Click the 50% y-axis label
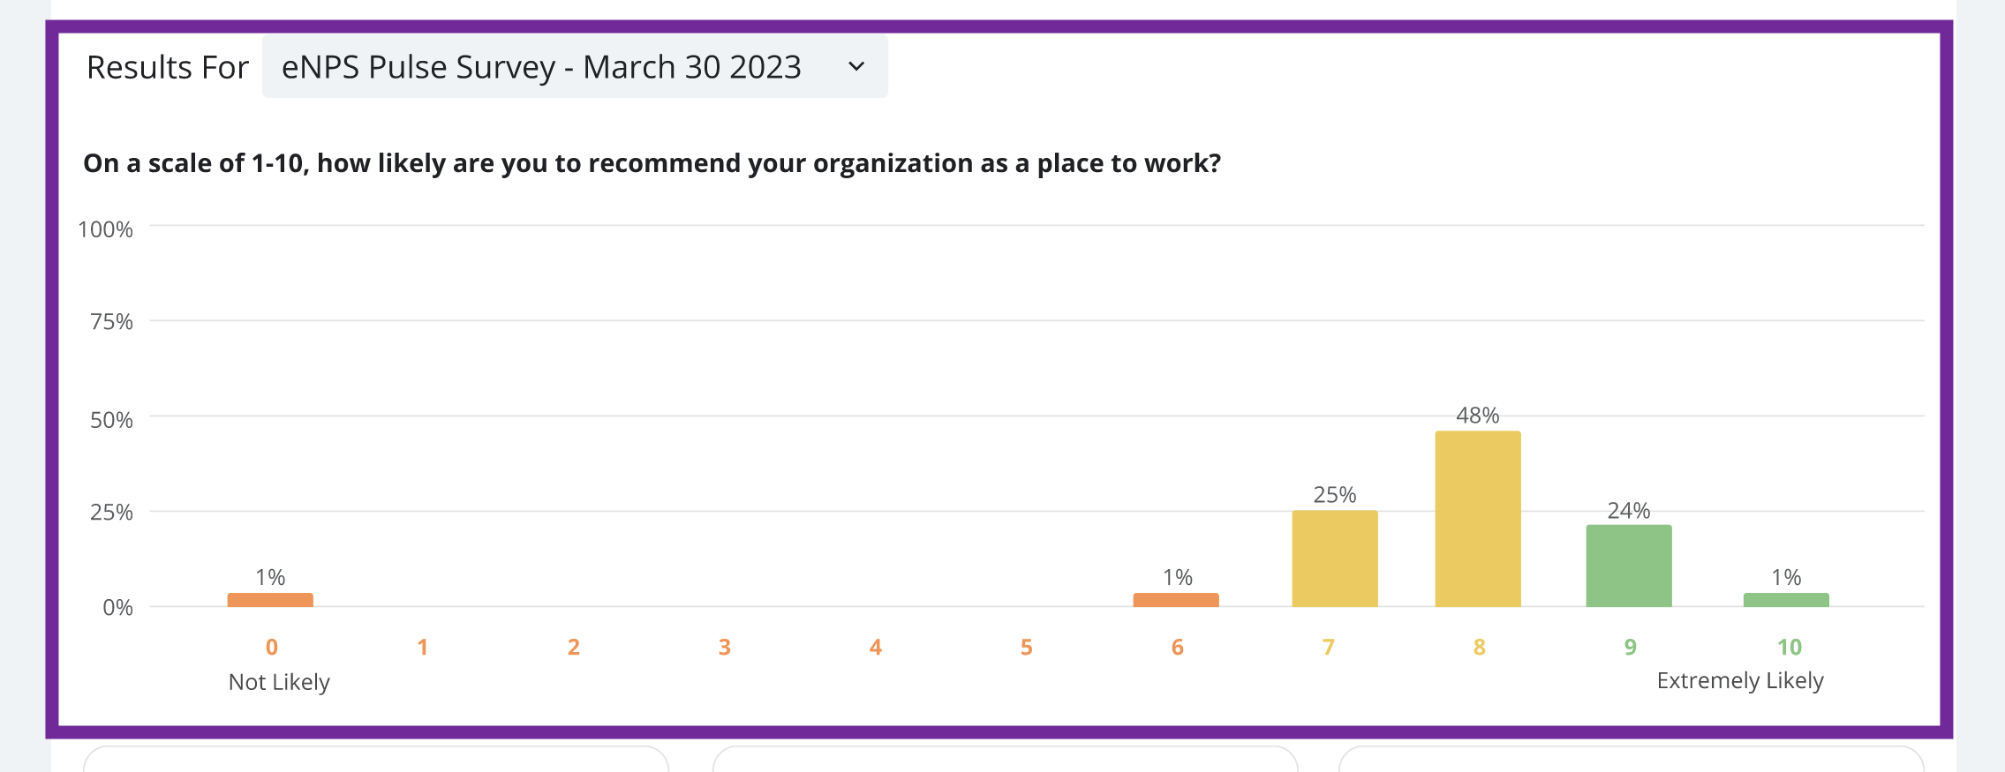 point(111,420)
